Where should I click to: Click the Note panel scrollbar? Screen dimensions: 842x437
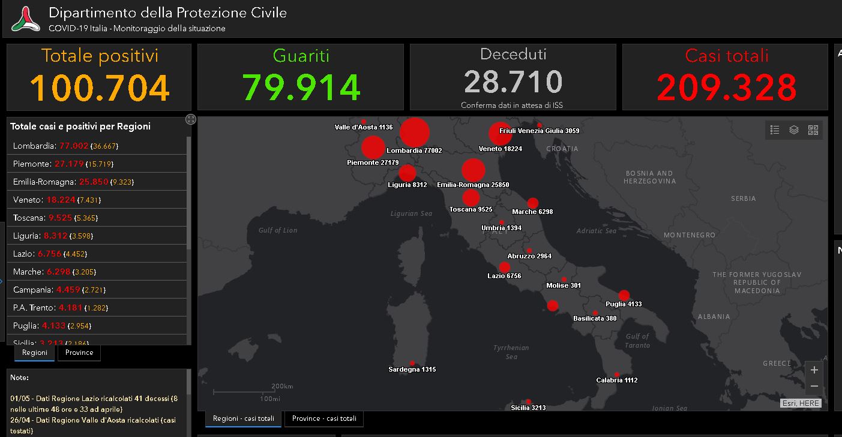pos(189,390)
